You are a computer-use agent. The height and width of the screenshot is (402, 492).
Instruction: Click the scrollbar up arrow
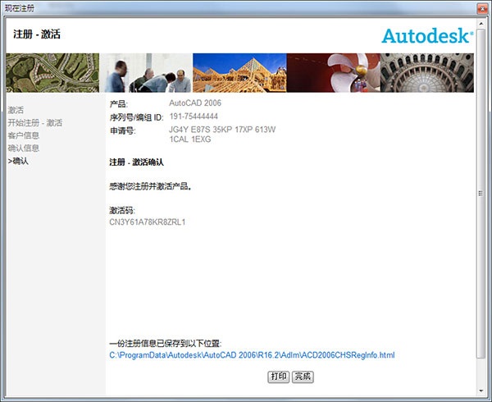pos(481,24)
